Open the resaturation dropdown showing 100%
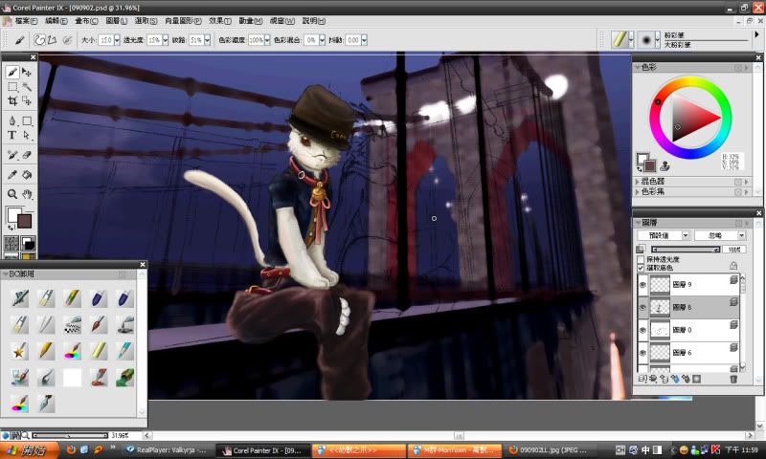This screenshot has width=766, height=459. click(x=267, y=40)
